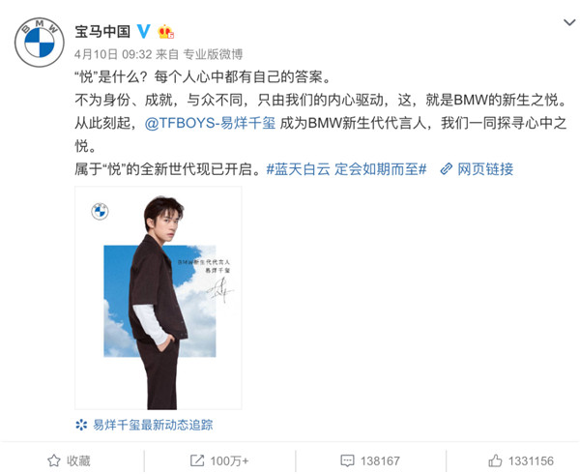
Task: Open the #蓝天白云 定会如期而至# hashtag
Action: tap(346, 169)
